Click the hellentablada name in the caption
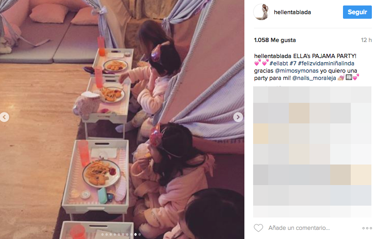 273,56
